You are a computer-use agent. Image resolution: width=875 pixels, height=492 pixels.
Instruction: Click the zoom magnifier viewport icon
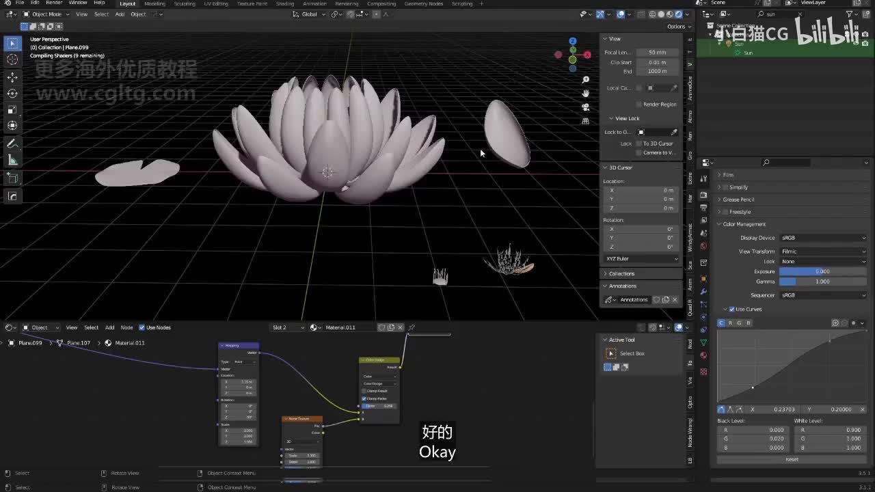pos(585,79)
